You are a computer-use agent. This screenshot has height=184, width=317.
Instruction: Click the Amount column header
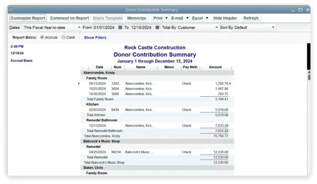point(215,67)
